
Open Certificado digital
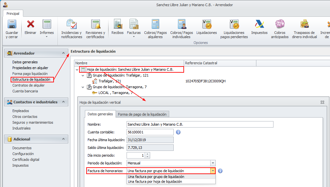click(x=26, y=160)
